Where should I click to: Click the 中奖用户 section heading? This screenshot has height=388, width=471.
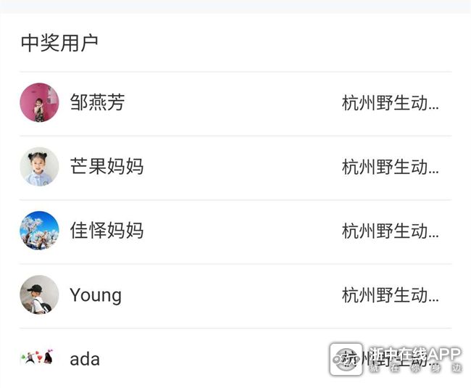[59, 43]
